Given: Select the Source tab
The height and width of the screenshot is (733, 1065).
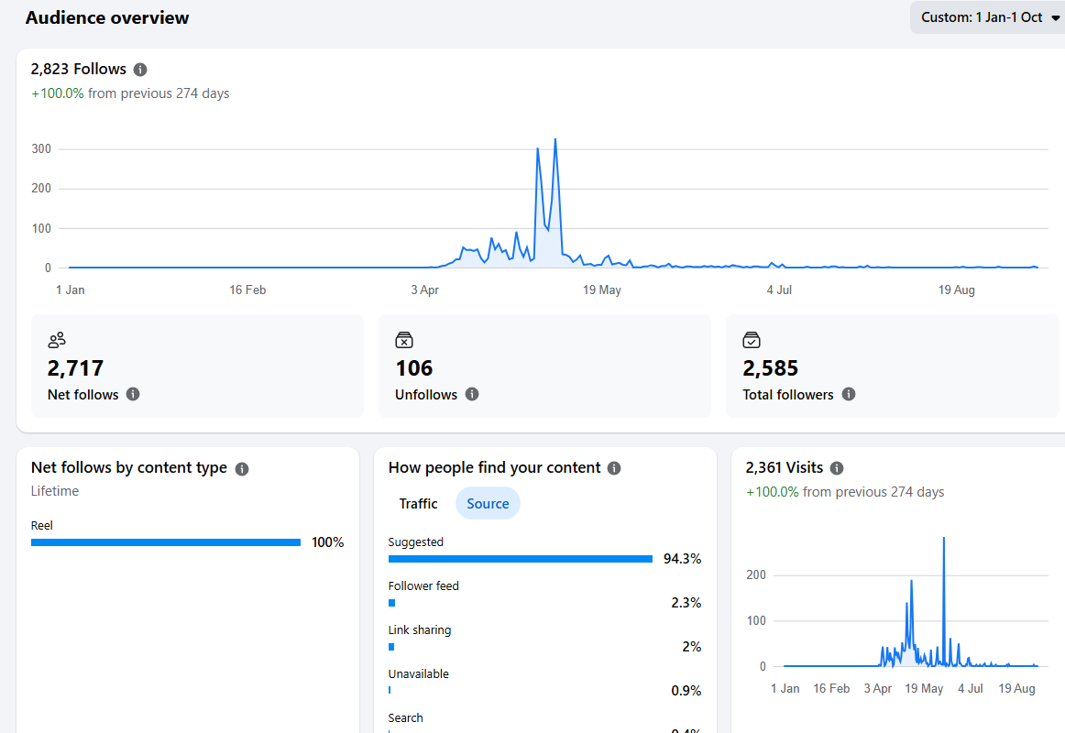Looking at the screenshot, I should (488, 504).
